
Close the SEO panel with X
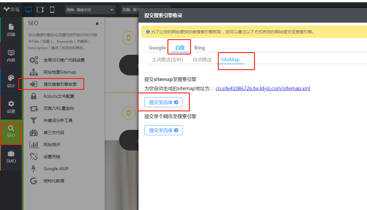[x=97, y=24]
